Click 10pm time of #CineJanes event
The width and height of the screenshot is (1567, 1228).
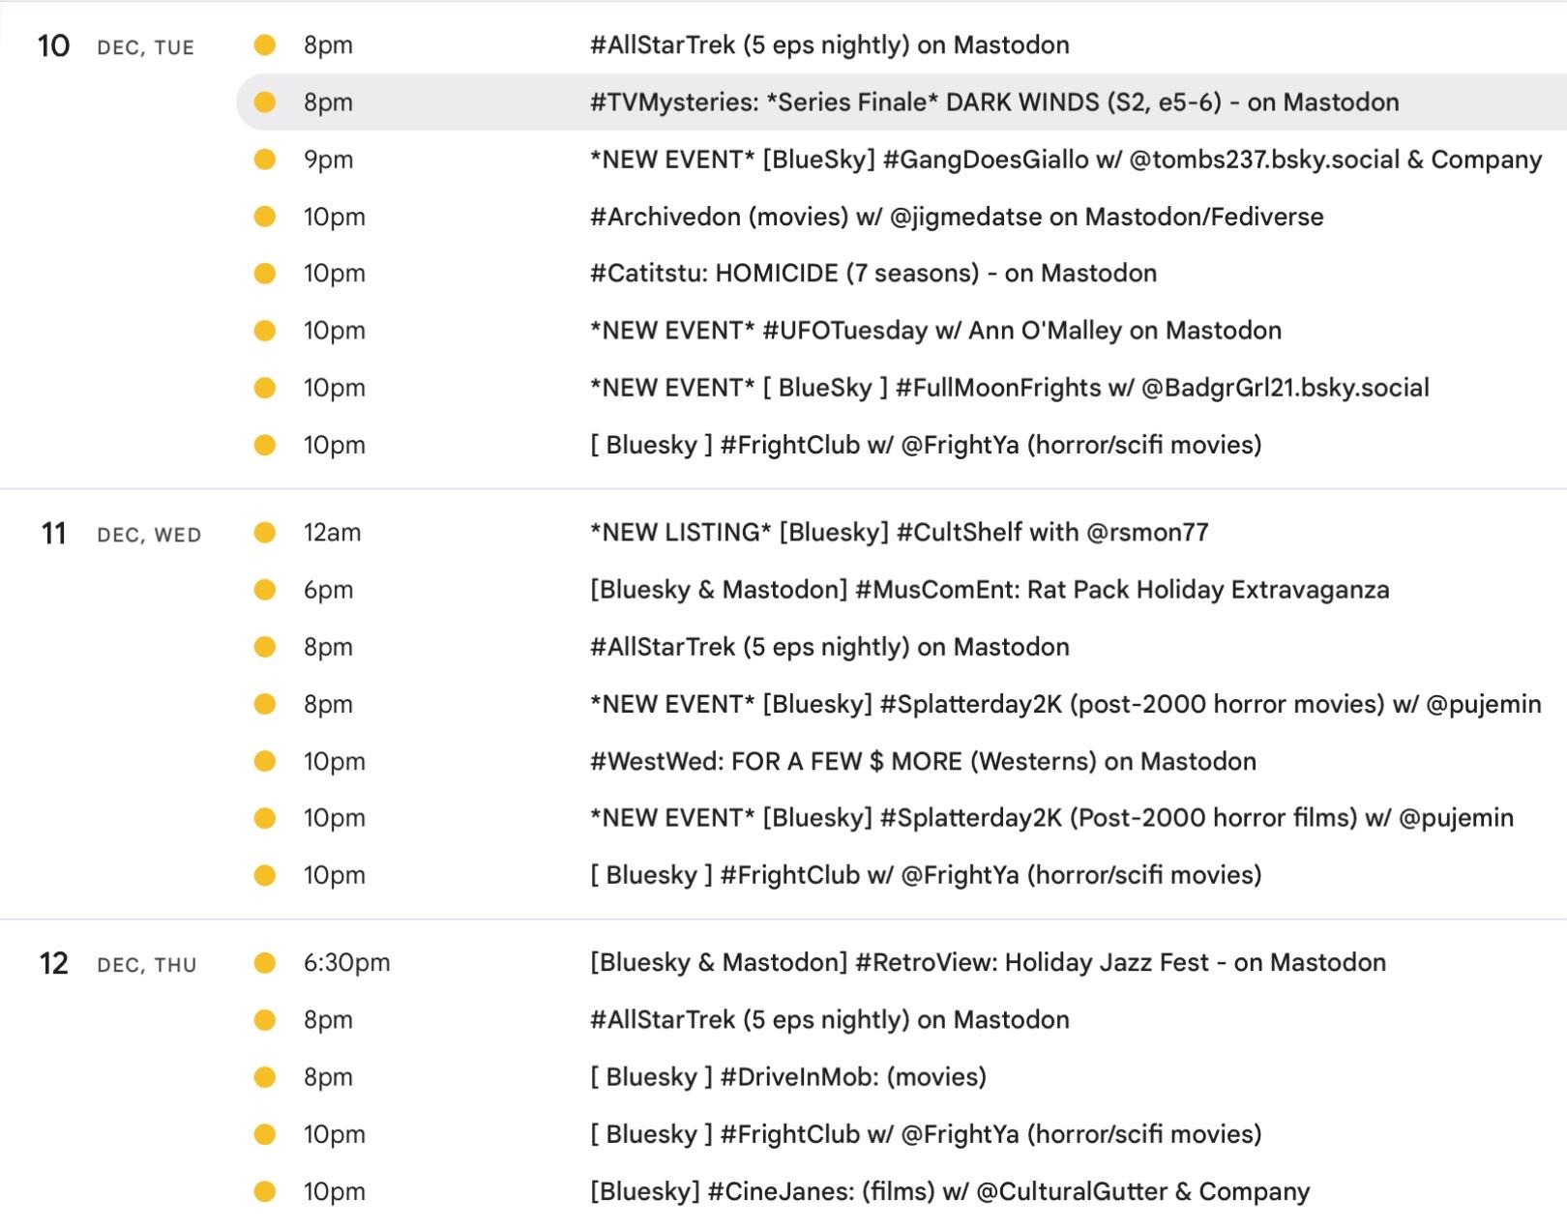tap(335, 1192)
